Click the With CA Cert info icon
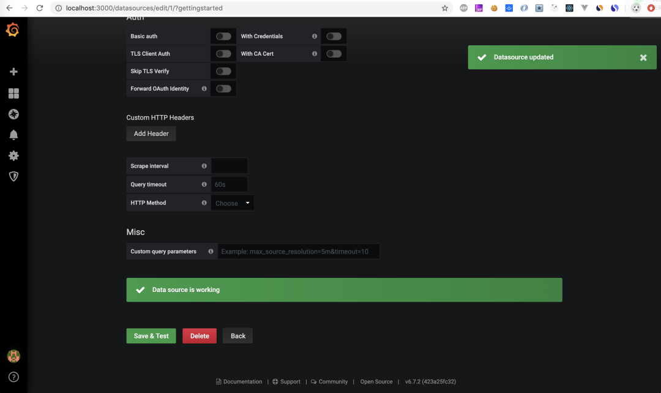The width and height of the screenshot is (661, 393). pos(315,53)
